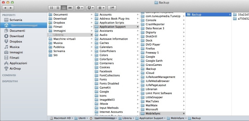Select the Address Book Plug-Ins folder
The height and width of the screenshot is (121, 249).
click(116, 19)
